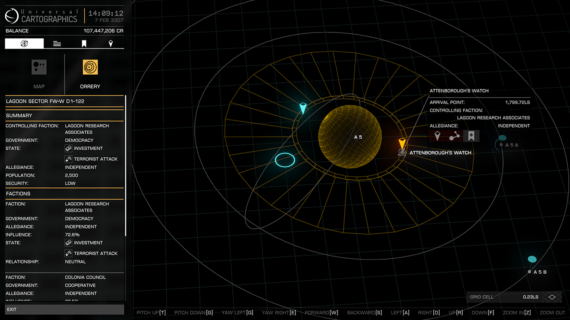Image resolution: width=570 pixels, height=320 pixels.
Task: Click the balance value 107,447,206 CR
Action: (103, 31)
